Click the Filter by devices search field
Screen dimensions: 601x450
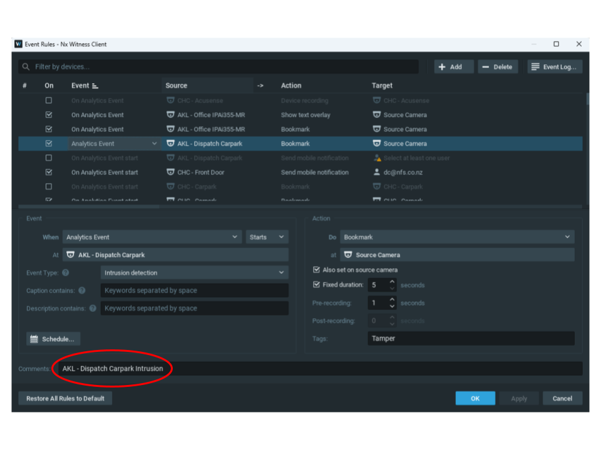point(218,67)
